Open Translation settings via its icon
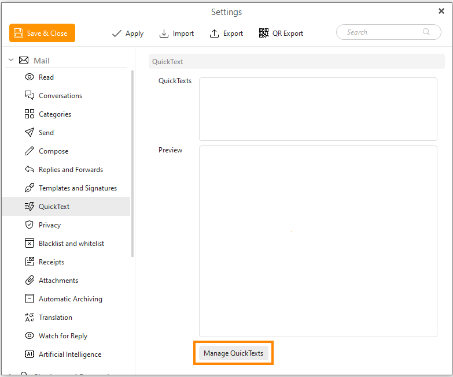 pyautogui.click(x=30, y=318)
